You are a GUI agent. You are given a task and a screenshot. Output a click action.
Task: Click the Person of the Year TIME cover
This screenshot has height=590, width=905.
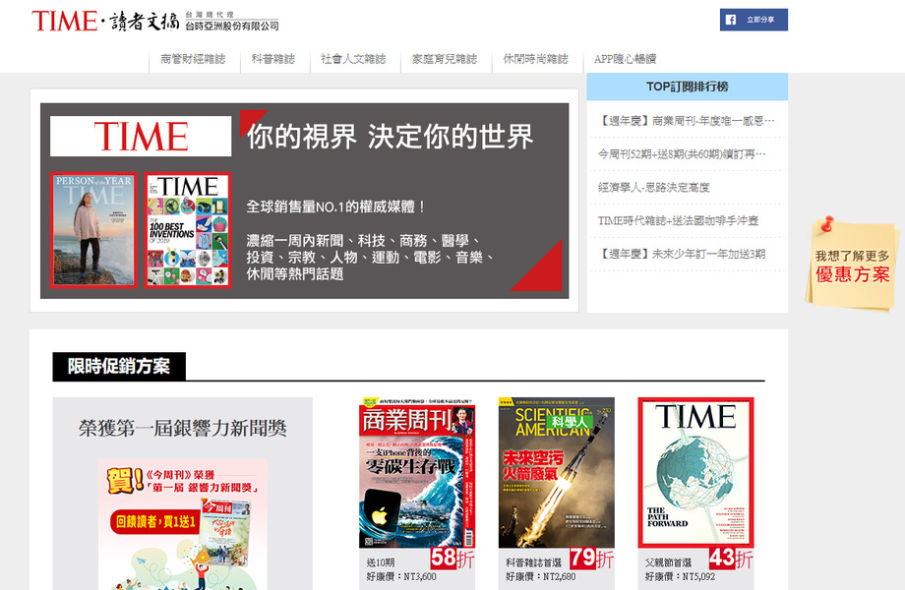click(93, 230)
